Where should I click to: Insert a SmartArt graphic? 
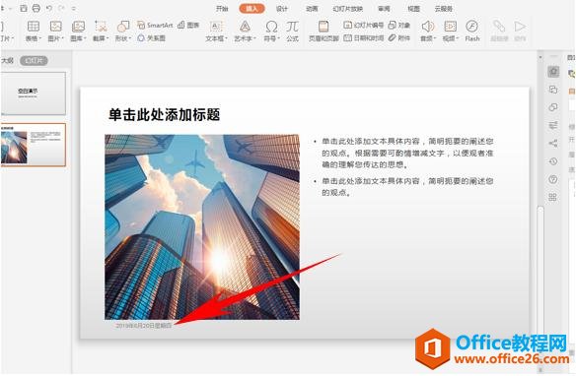[x=155, y=26]
